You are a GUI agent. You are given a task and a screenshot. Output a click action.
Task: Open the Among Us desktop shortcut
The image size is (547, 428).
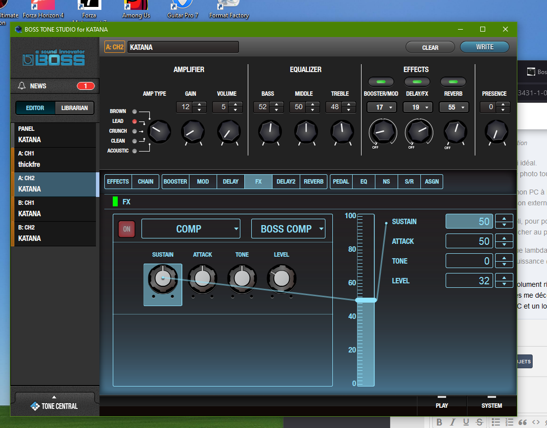tap(136, 10)
